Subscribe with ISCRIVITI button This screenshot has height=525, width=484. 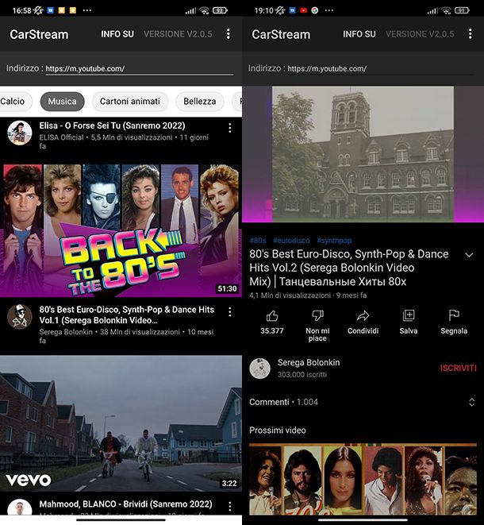tap(458, 369)
